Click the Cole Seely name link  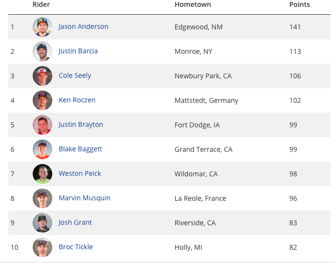(75, 75)
